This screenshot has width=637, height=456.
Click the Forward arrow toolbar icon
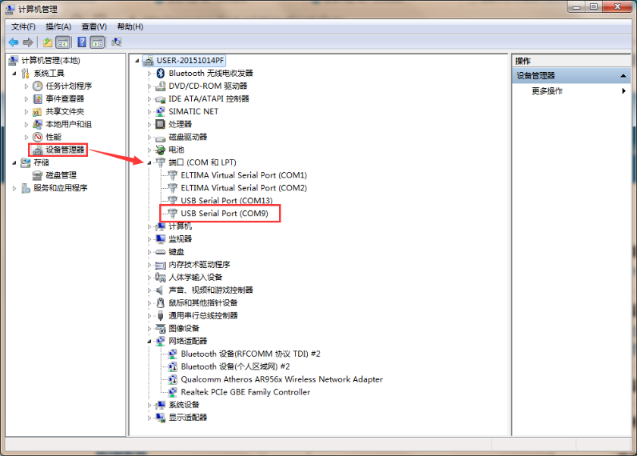click(28, 42)
